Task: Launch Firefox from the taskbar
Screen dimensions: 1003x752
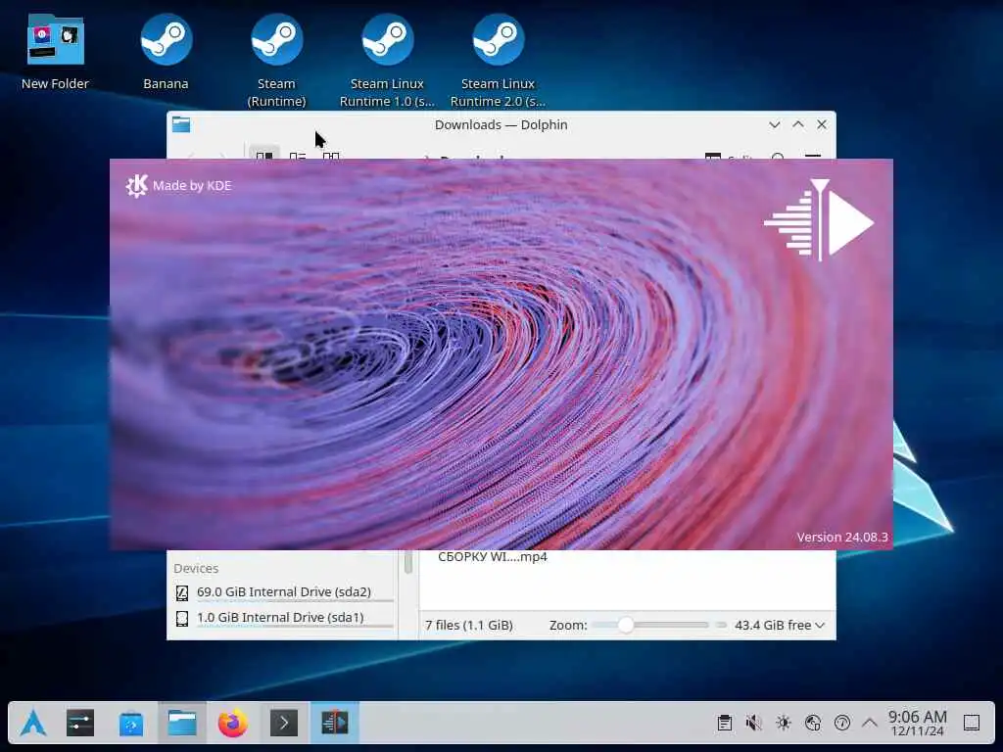Action: pyautogui.click(x=233, y=724)
